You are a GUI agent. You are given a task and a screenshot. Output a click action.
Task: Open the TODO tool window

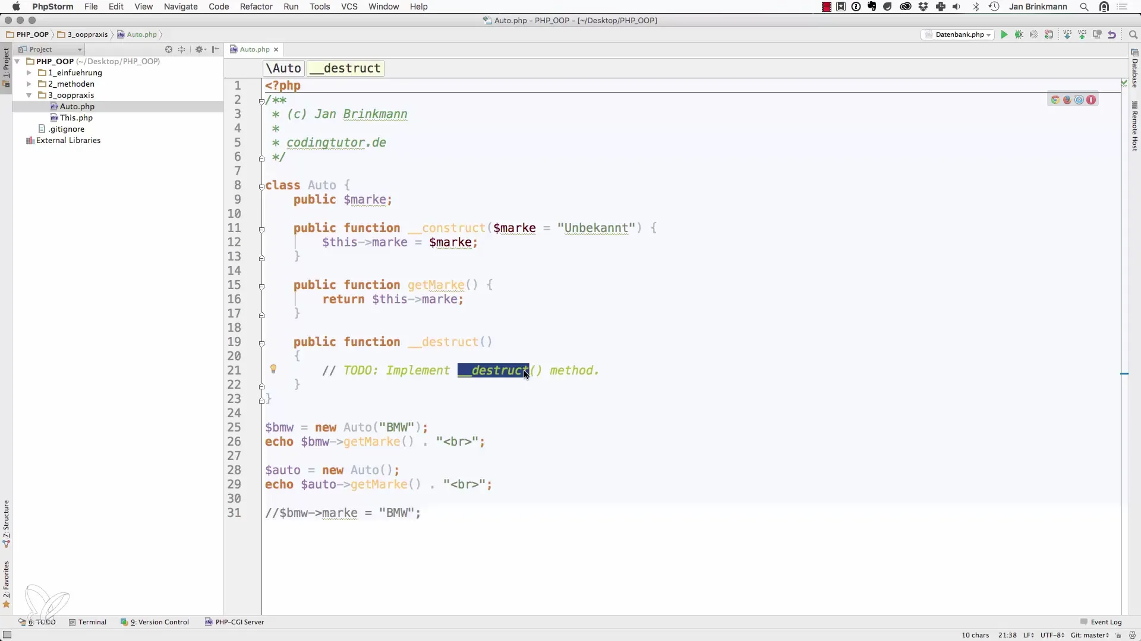(x=37, y=622)
